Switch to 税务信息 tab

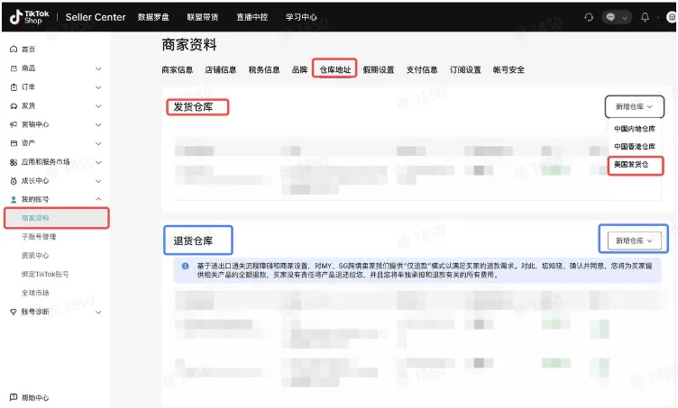(264, 69)
